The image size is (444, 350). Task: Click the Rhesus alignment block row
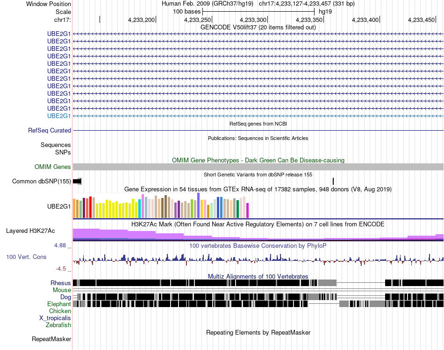point(258,283)
